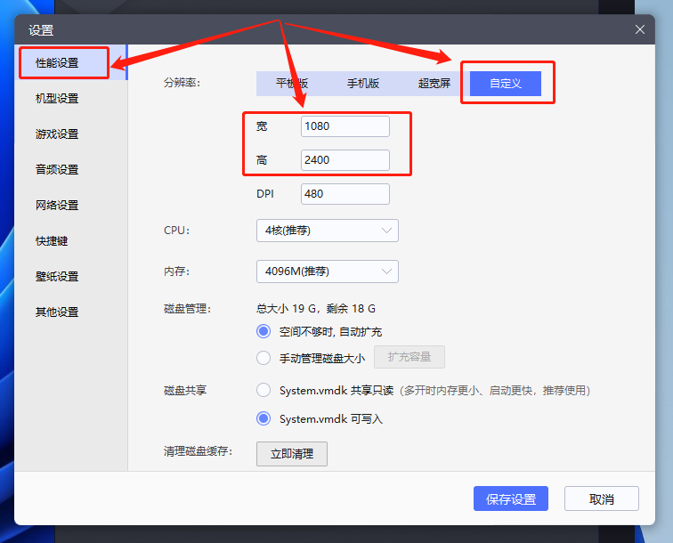The width and height of the screenshot is (673, 543).
Task: Select 网络设置 in the sidebar
Action: [58, 206]
